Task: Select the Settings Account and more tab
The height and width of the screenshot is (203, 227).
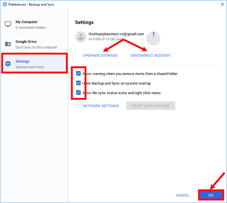Action: click(x=35, y=64)
